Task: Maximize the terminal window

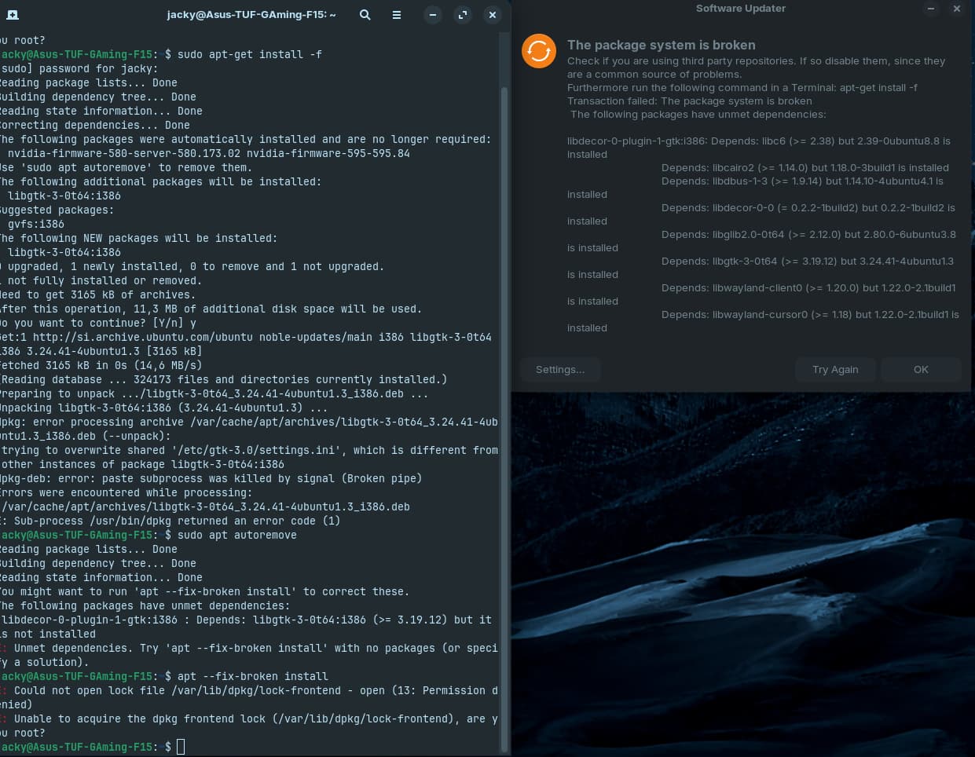Action: (x=462, y=15)
